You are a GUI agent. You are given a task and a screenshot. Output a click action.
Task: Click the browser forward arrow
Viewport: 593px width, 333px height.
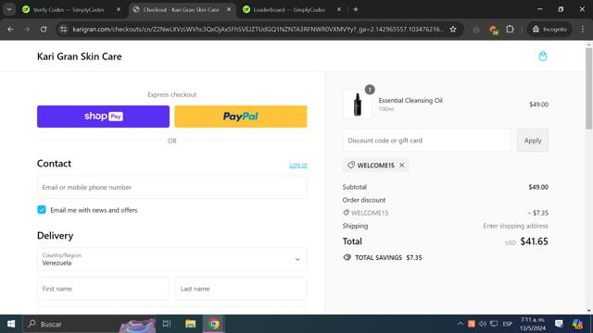click(x=27, y=29)
